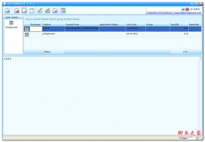Click the 0.01 size cell in the aiClipboard row
Viewport: 205px width, 142px height.
coord(179,34)
